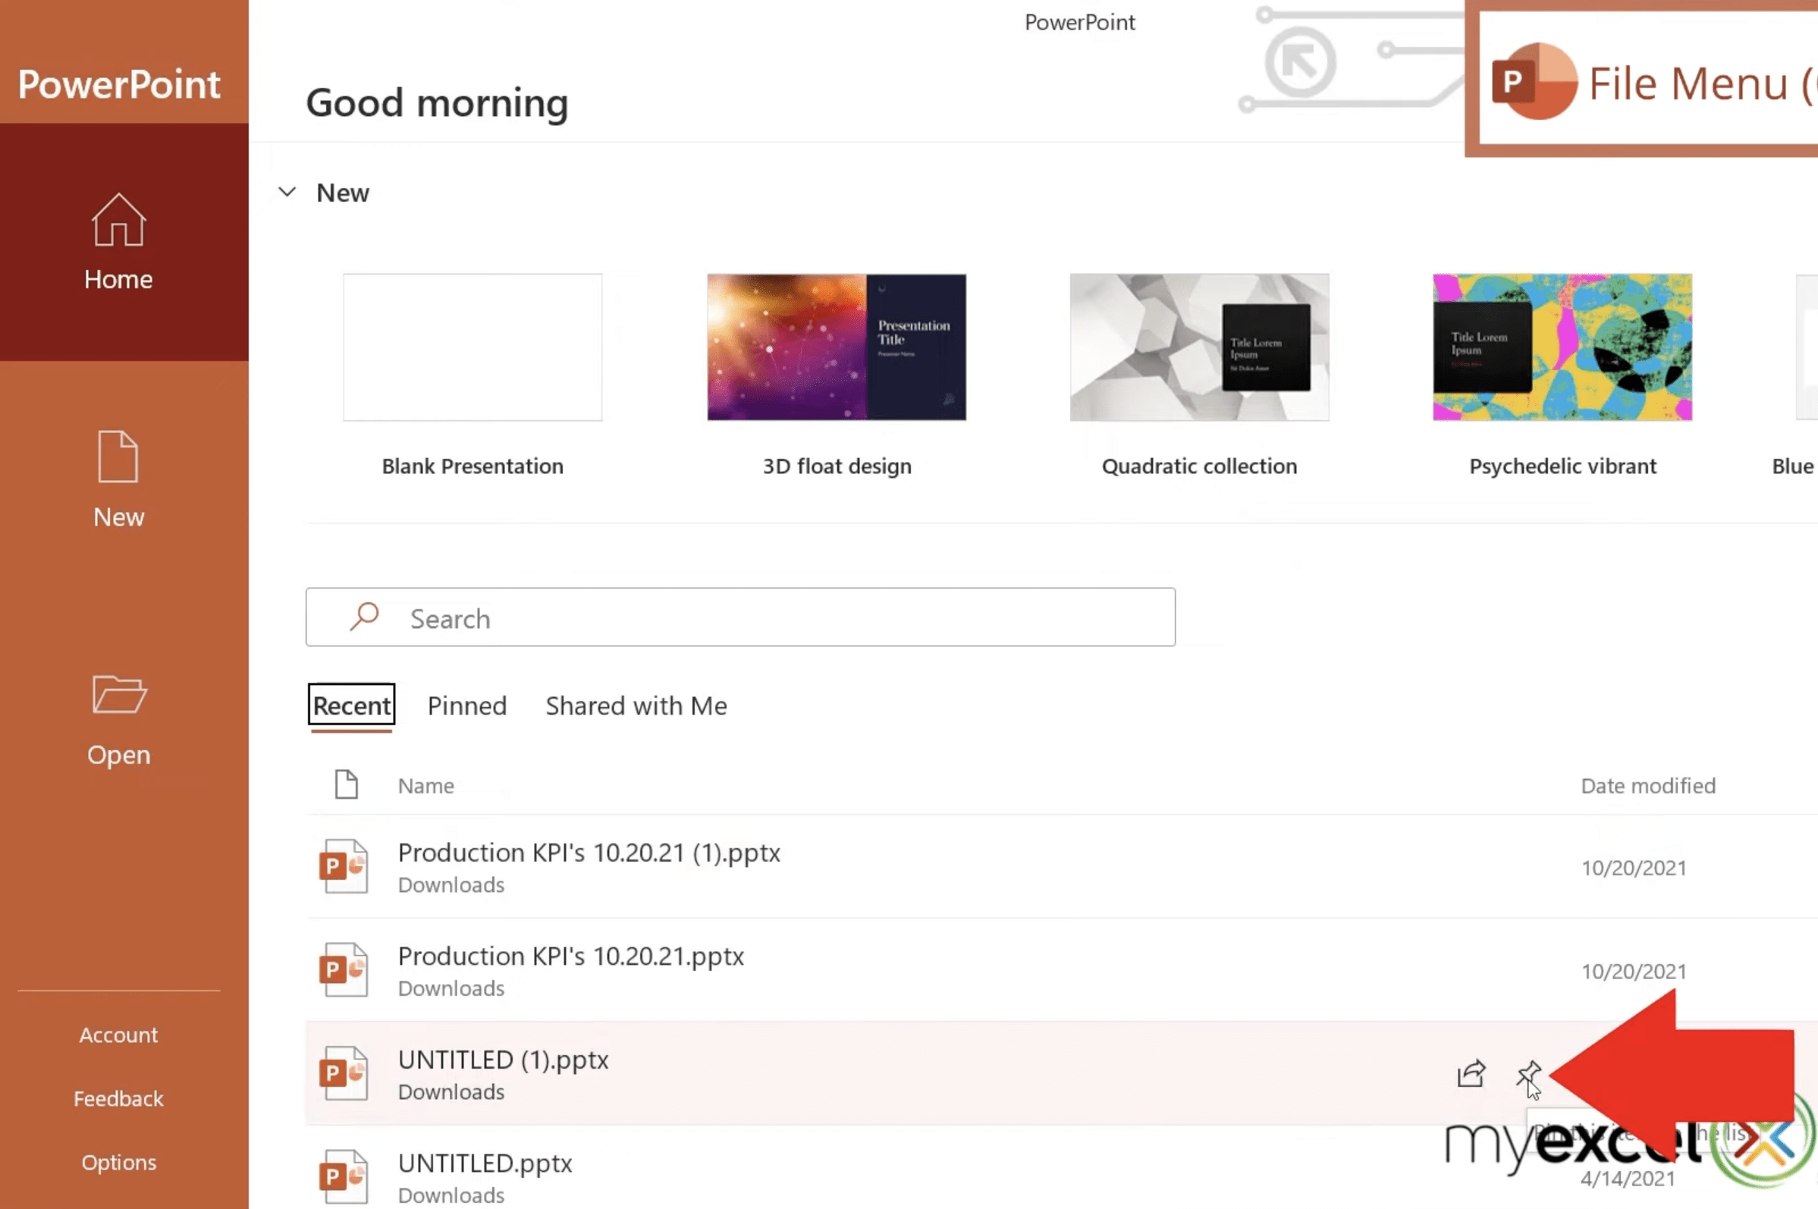
Task: Sort by the Date modified column header
Action: point(1648,786)
